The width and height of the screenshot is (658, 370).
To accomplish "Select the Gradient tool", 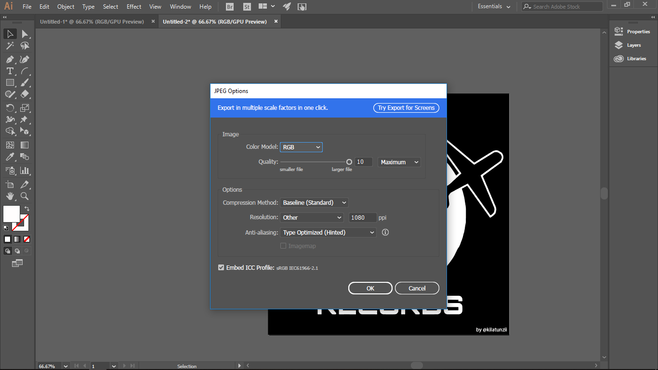I will (25, 145).
